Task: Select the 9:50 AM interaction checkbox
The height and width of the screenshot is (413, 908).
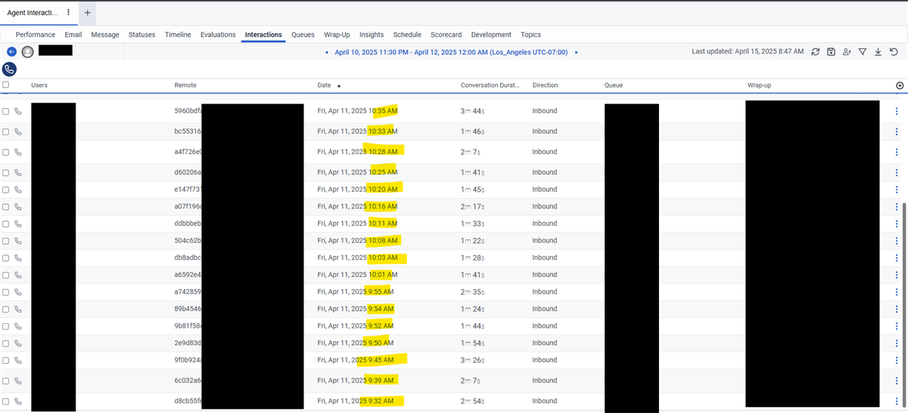Action: (6, 343)
